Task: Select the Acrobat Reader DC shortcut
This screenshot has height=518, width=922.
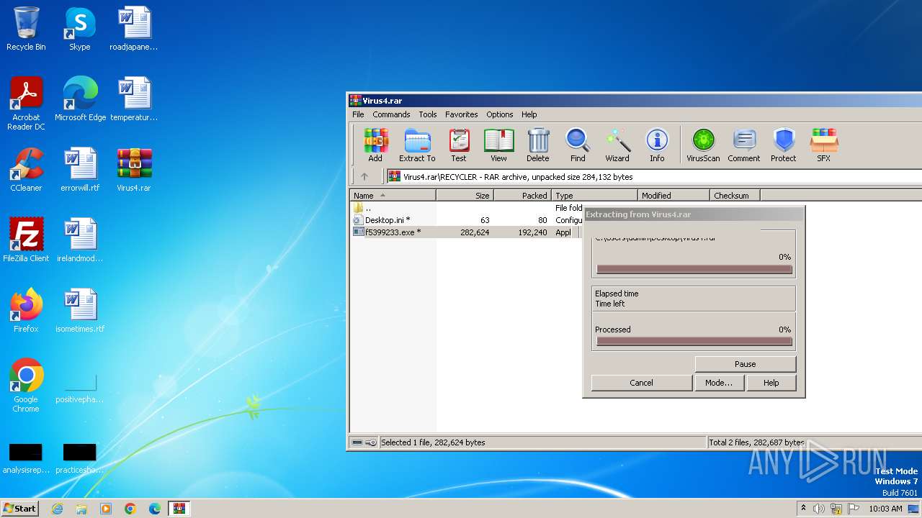Action: (x=26, y=104)
